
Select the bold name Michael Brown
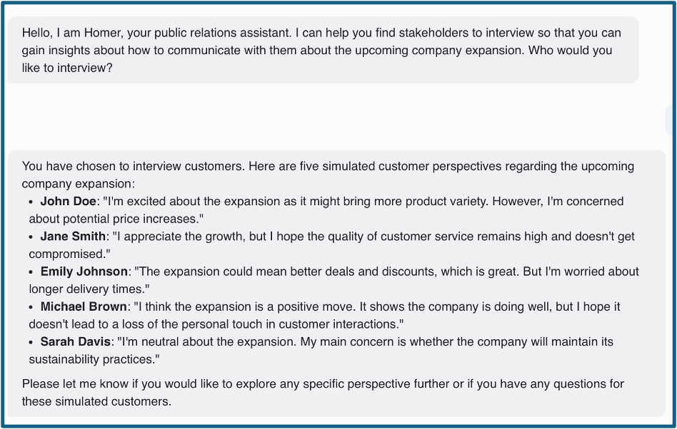pyautogui.click(x=84, y=306)
